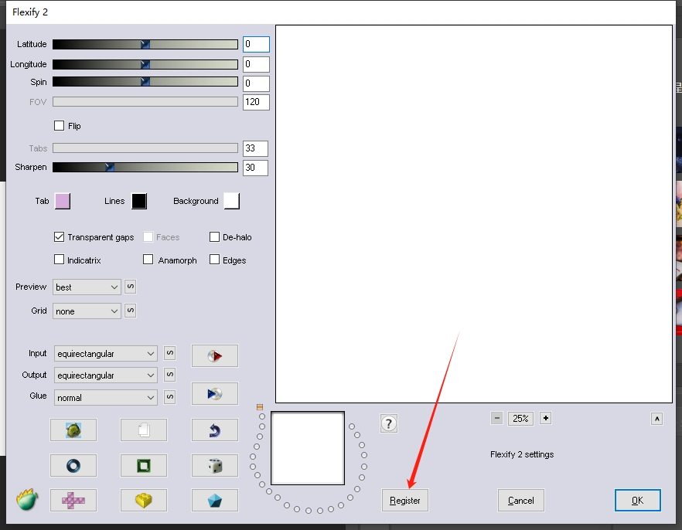Viewport: 682px width, 530px height.
Task: Click the Tabs slider track
Action: coord(145,148)
